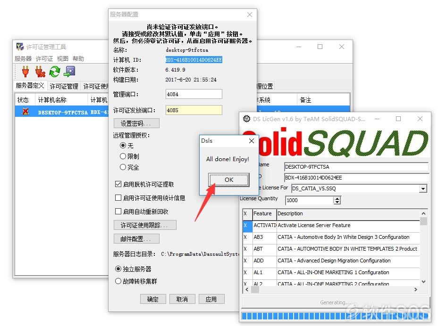
Task: Switch to 许可证管理 tab
Action: 64,86
